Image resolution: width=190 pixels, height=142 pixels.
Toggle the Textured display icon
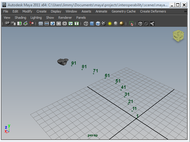104,24
